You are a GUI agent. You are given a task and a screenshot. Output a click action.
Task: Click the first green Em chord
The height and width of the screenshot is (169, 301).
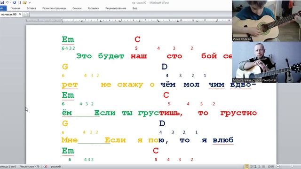68,39
